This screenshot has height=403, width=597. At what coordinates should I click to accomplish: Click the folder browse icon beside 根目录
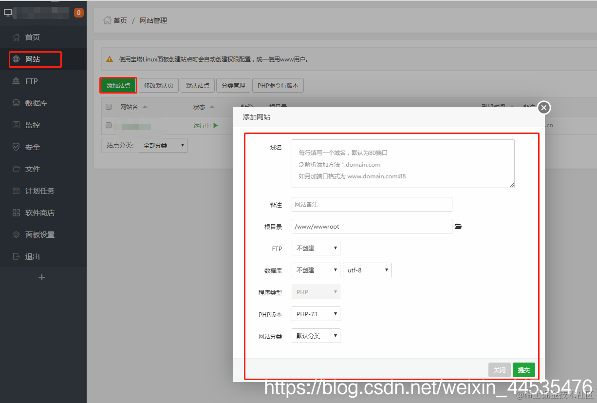pos(458,227)
